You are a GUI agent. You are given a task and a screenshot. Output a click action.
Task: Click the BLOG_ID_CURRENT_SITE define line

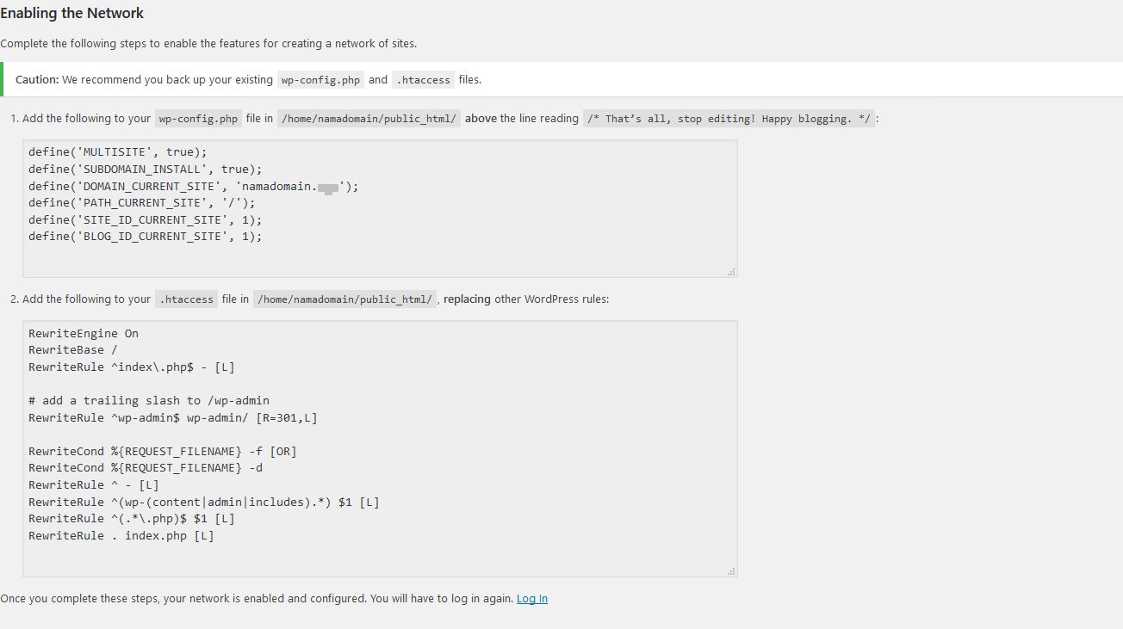click(x=145, y=237)
